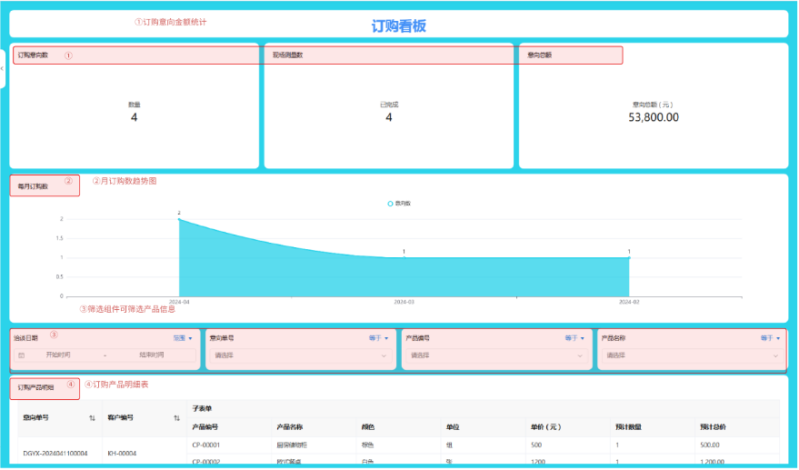The height and width of the screenshot is (470, 799).
Task: Open the 属于 operator dropdown for 洽谈日期
Action: [183, 338]
